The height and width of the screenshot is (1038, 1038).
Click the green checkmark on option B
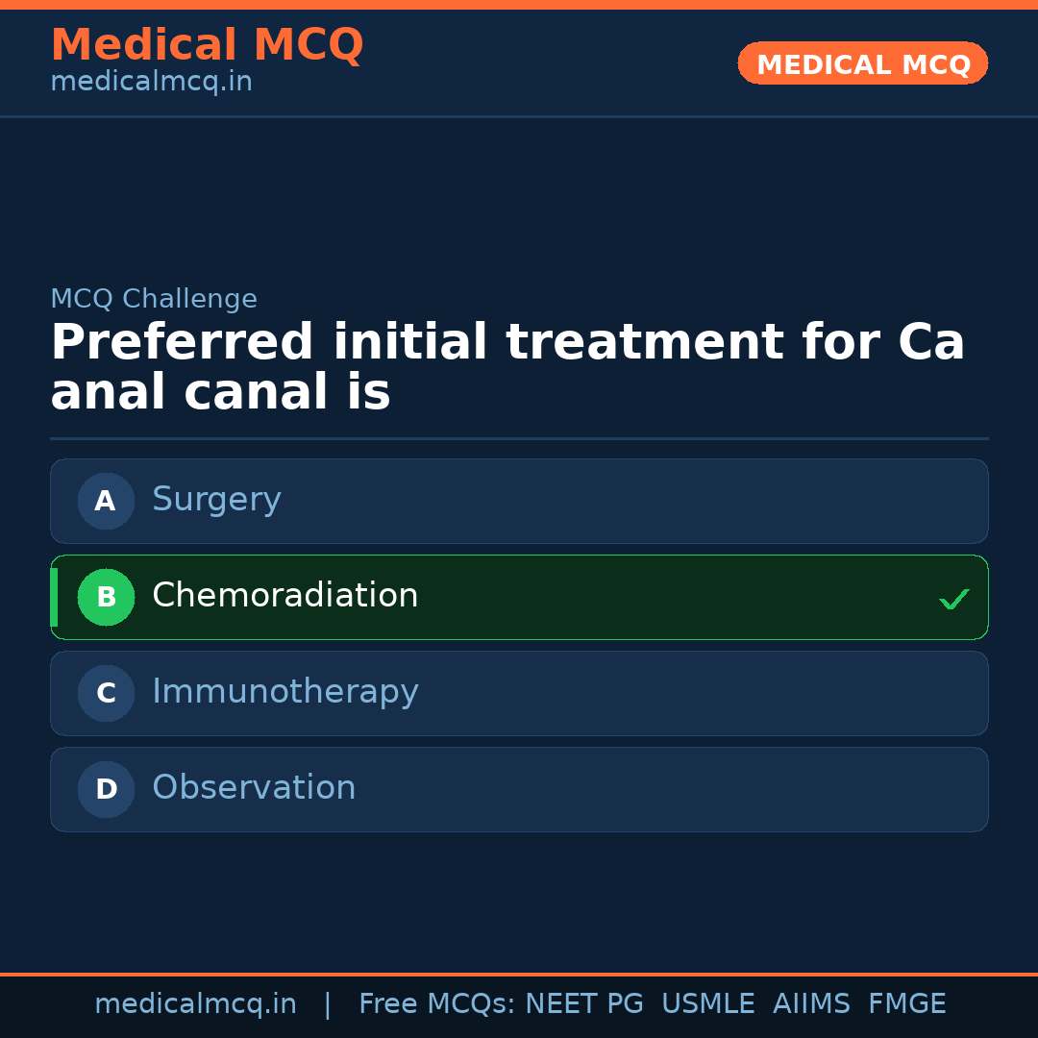click(x=953, y=598)
